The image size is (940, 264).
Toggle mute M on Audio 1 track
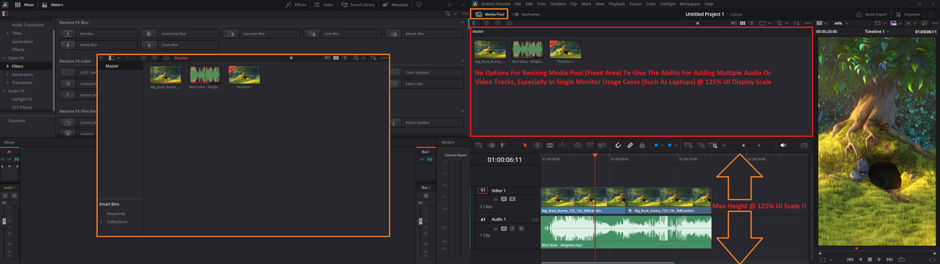pyautogui.click(x=522, y=229)
